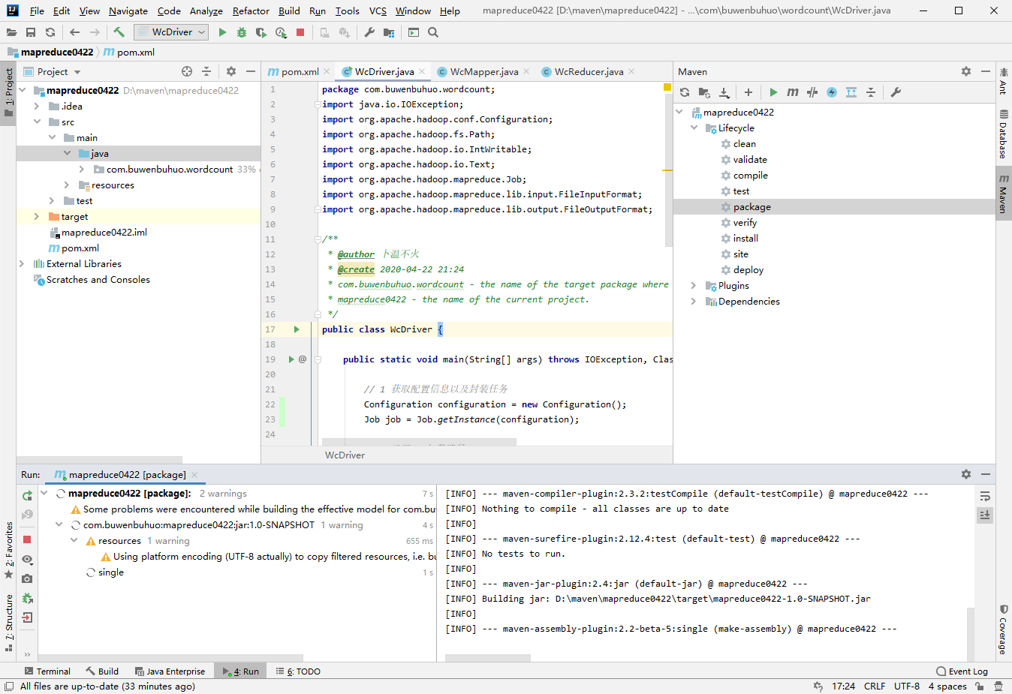1012x694 pixels.
Task: Open the VCS menu
Action: (x=378, y=11)
